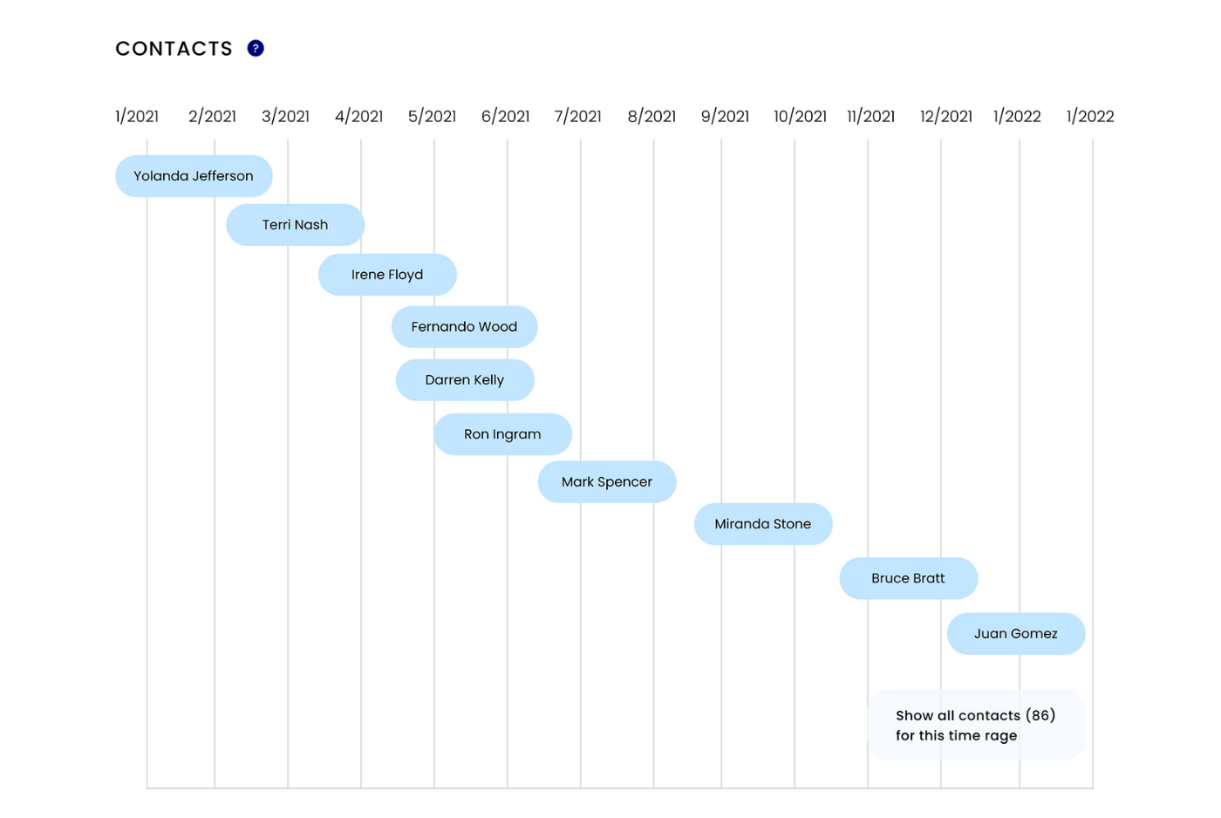Open the Mark Spencer contact entry
Viewport: 1221px width, 818px height.
click(607, 481)
